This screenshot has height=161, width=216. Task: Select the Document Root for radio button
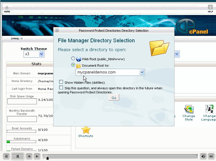[73, 65]
